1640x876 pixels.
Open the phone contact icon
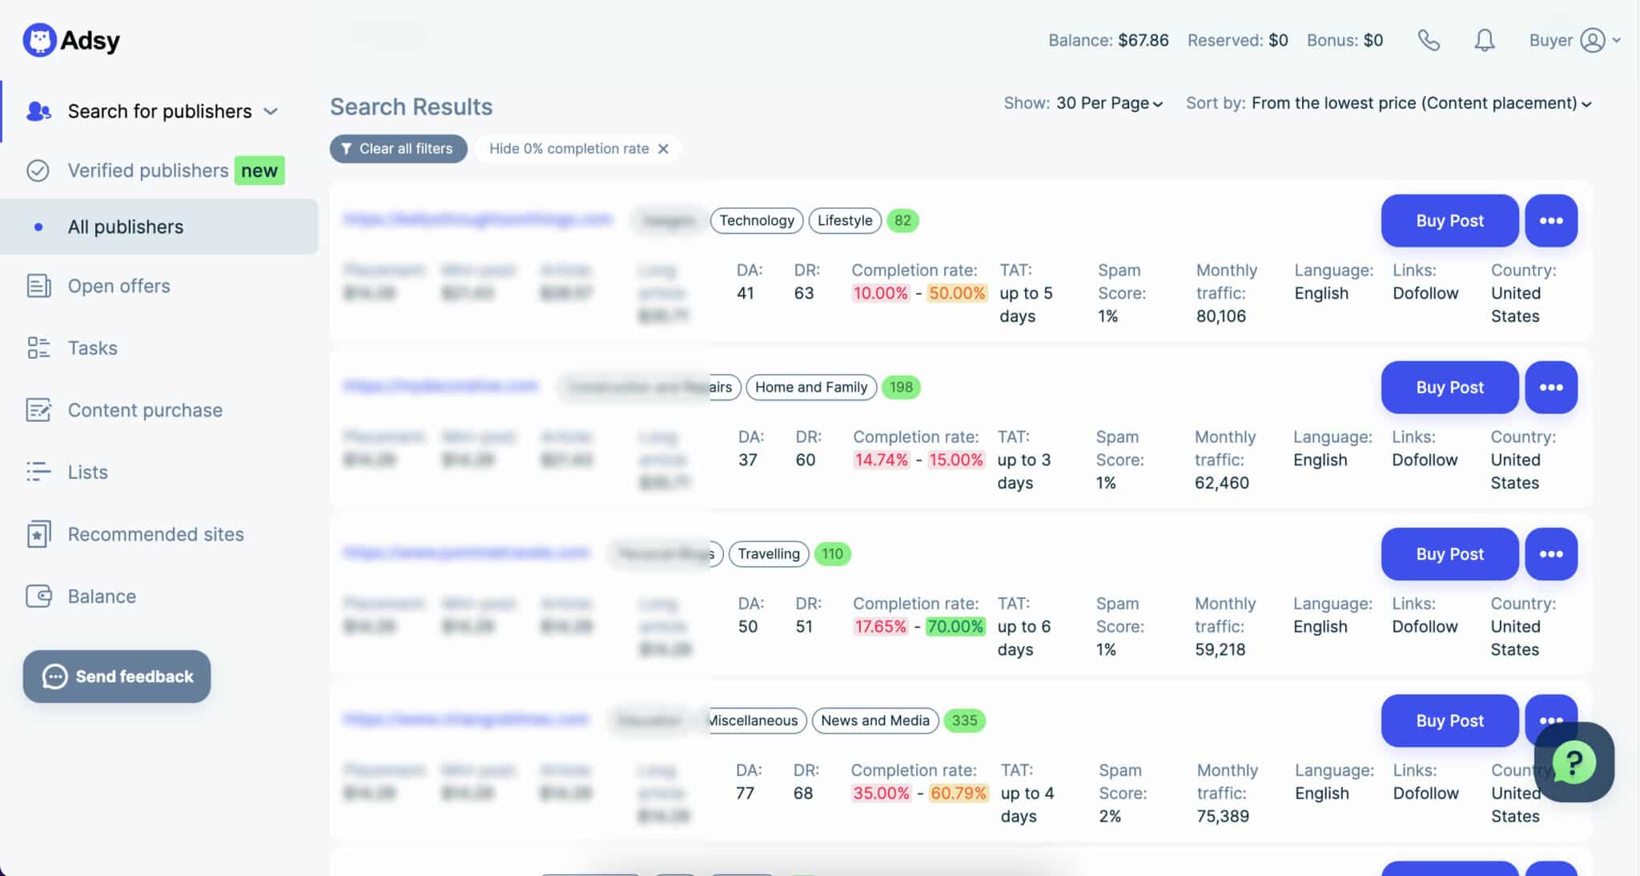1429,40
